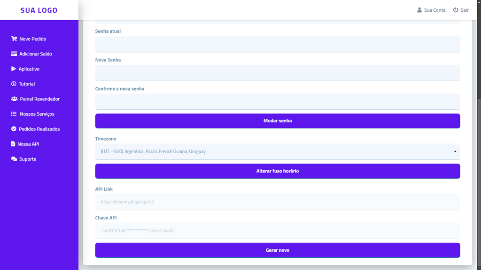Open the Timezone dropdown
The height and width of the screenshot is (270, 481).
[x=277, y=151]
